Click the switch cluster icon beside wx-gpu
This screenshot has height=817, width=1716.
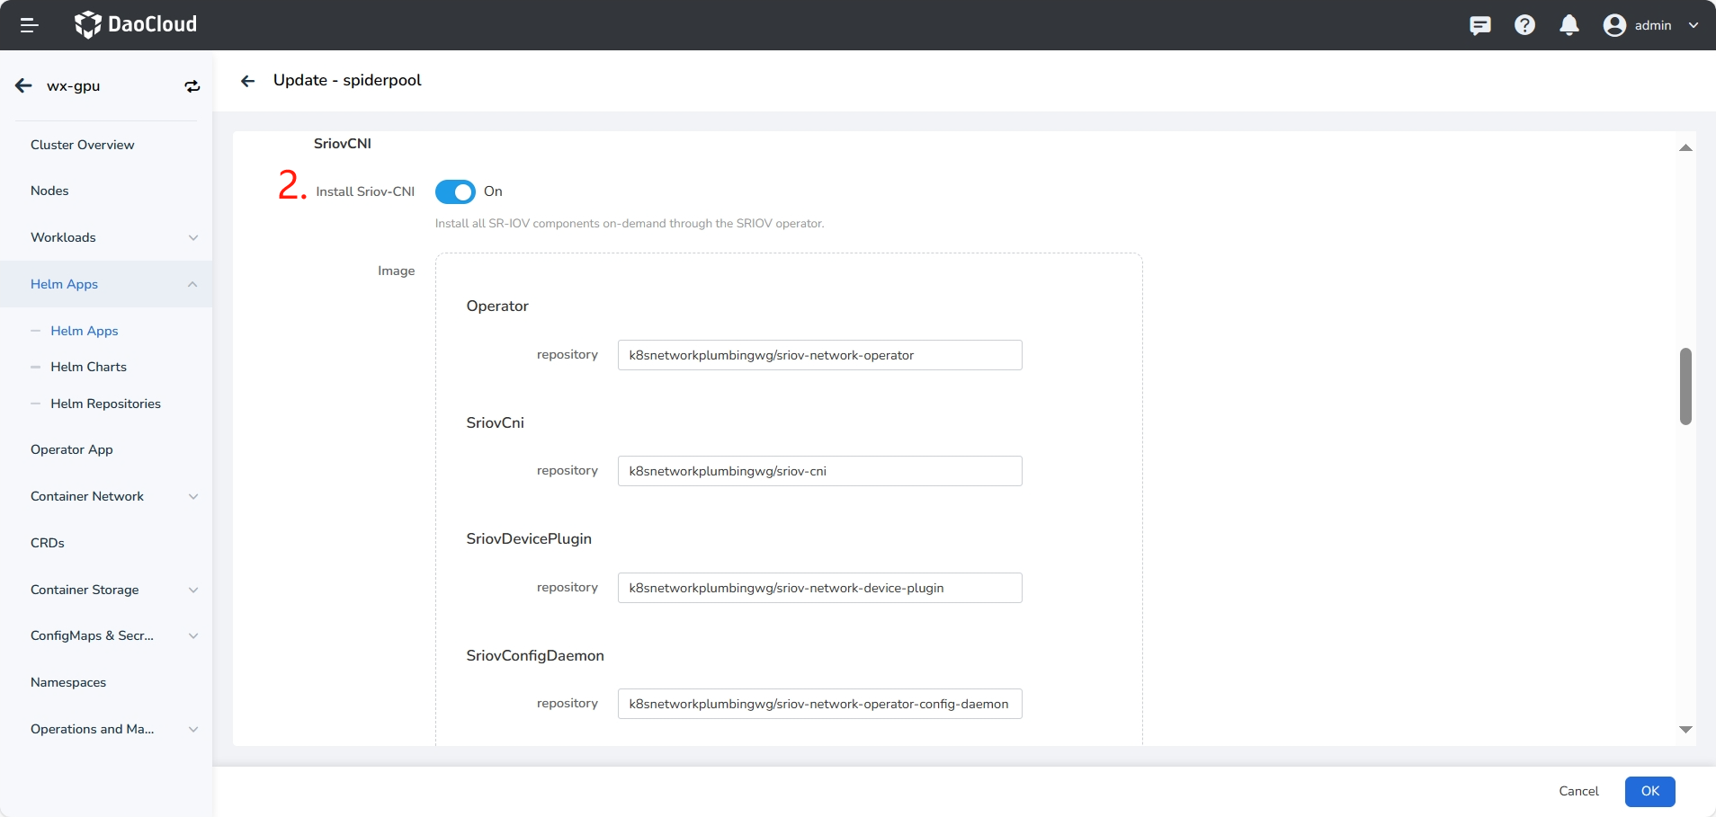pyautogui.click(x=192, y=86)
